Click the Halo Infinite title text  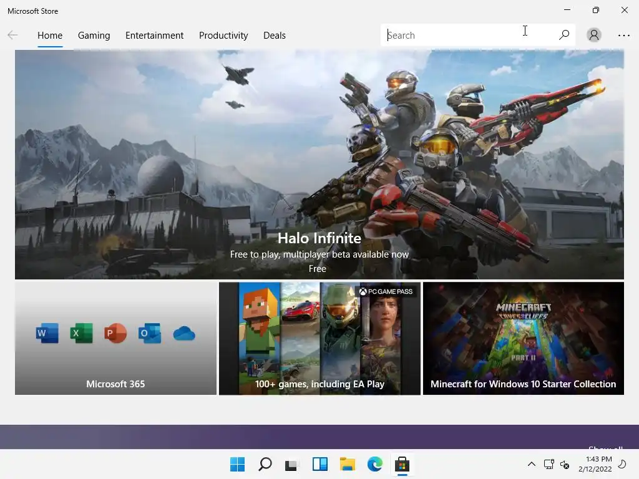(x=319, y=238)
